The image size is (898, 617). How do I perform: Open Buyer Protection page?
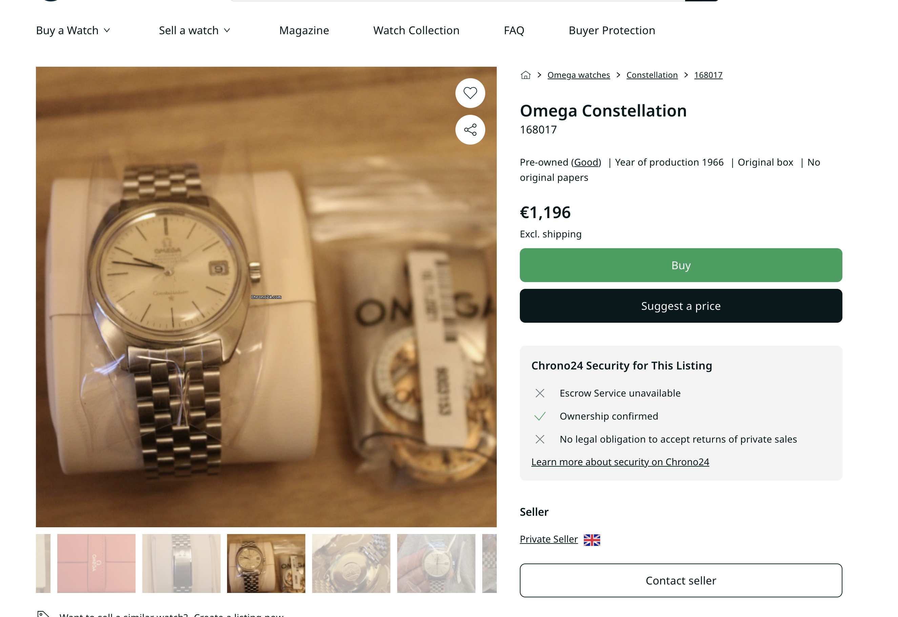(x=611, y=30)
